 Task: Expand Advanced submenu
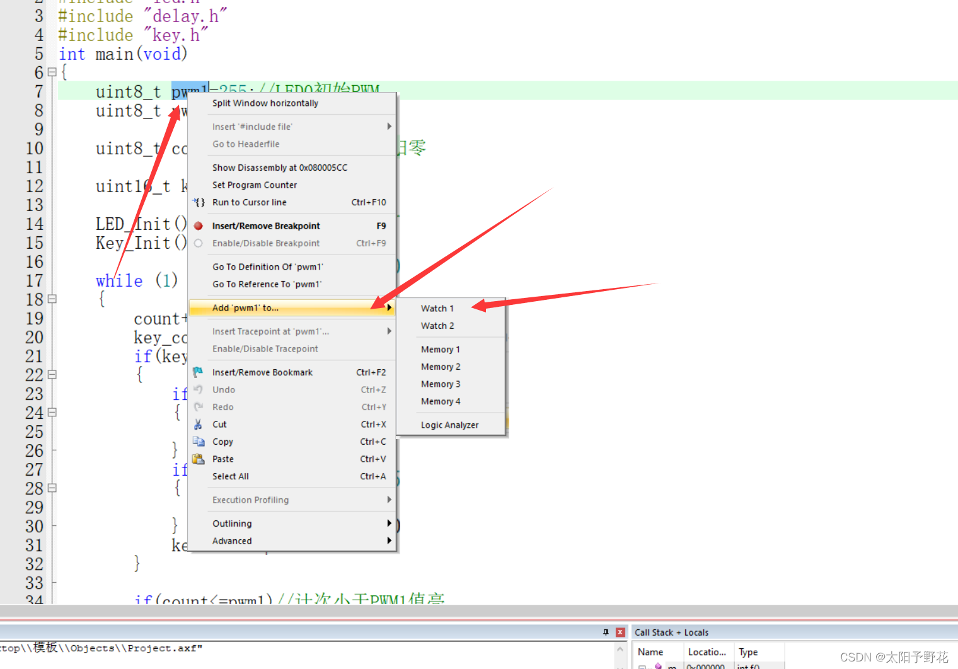(x=292, y=541)
